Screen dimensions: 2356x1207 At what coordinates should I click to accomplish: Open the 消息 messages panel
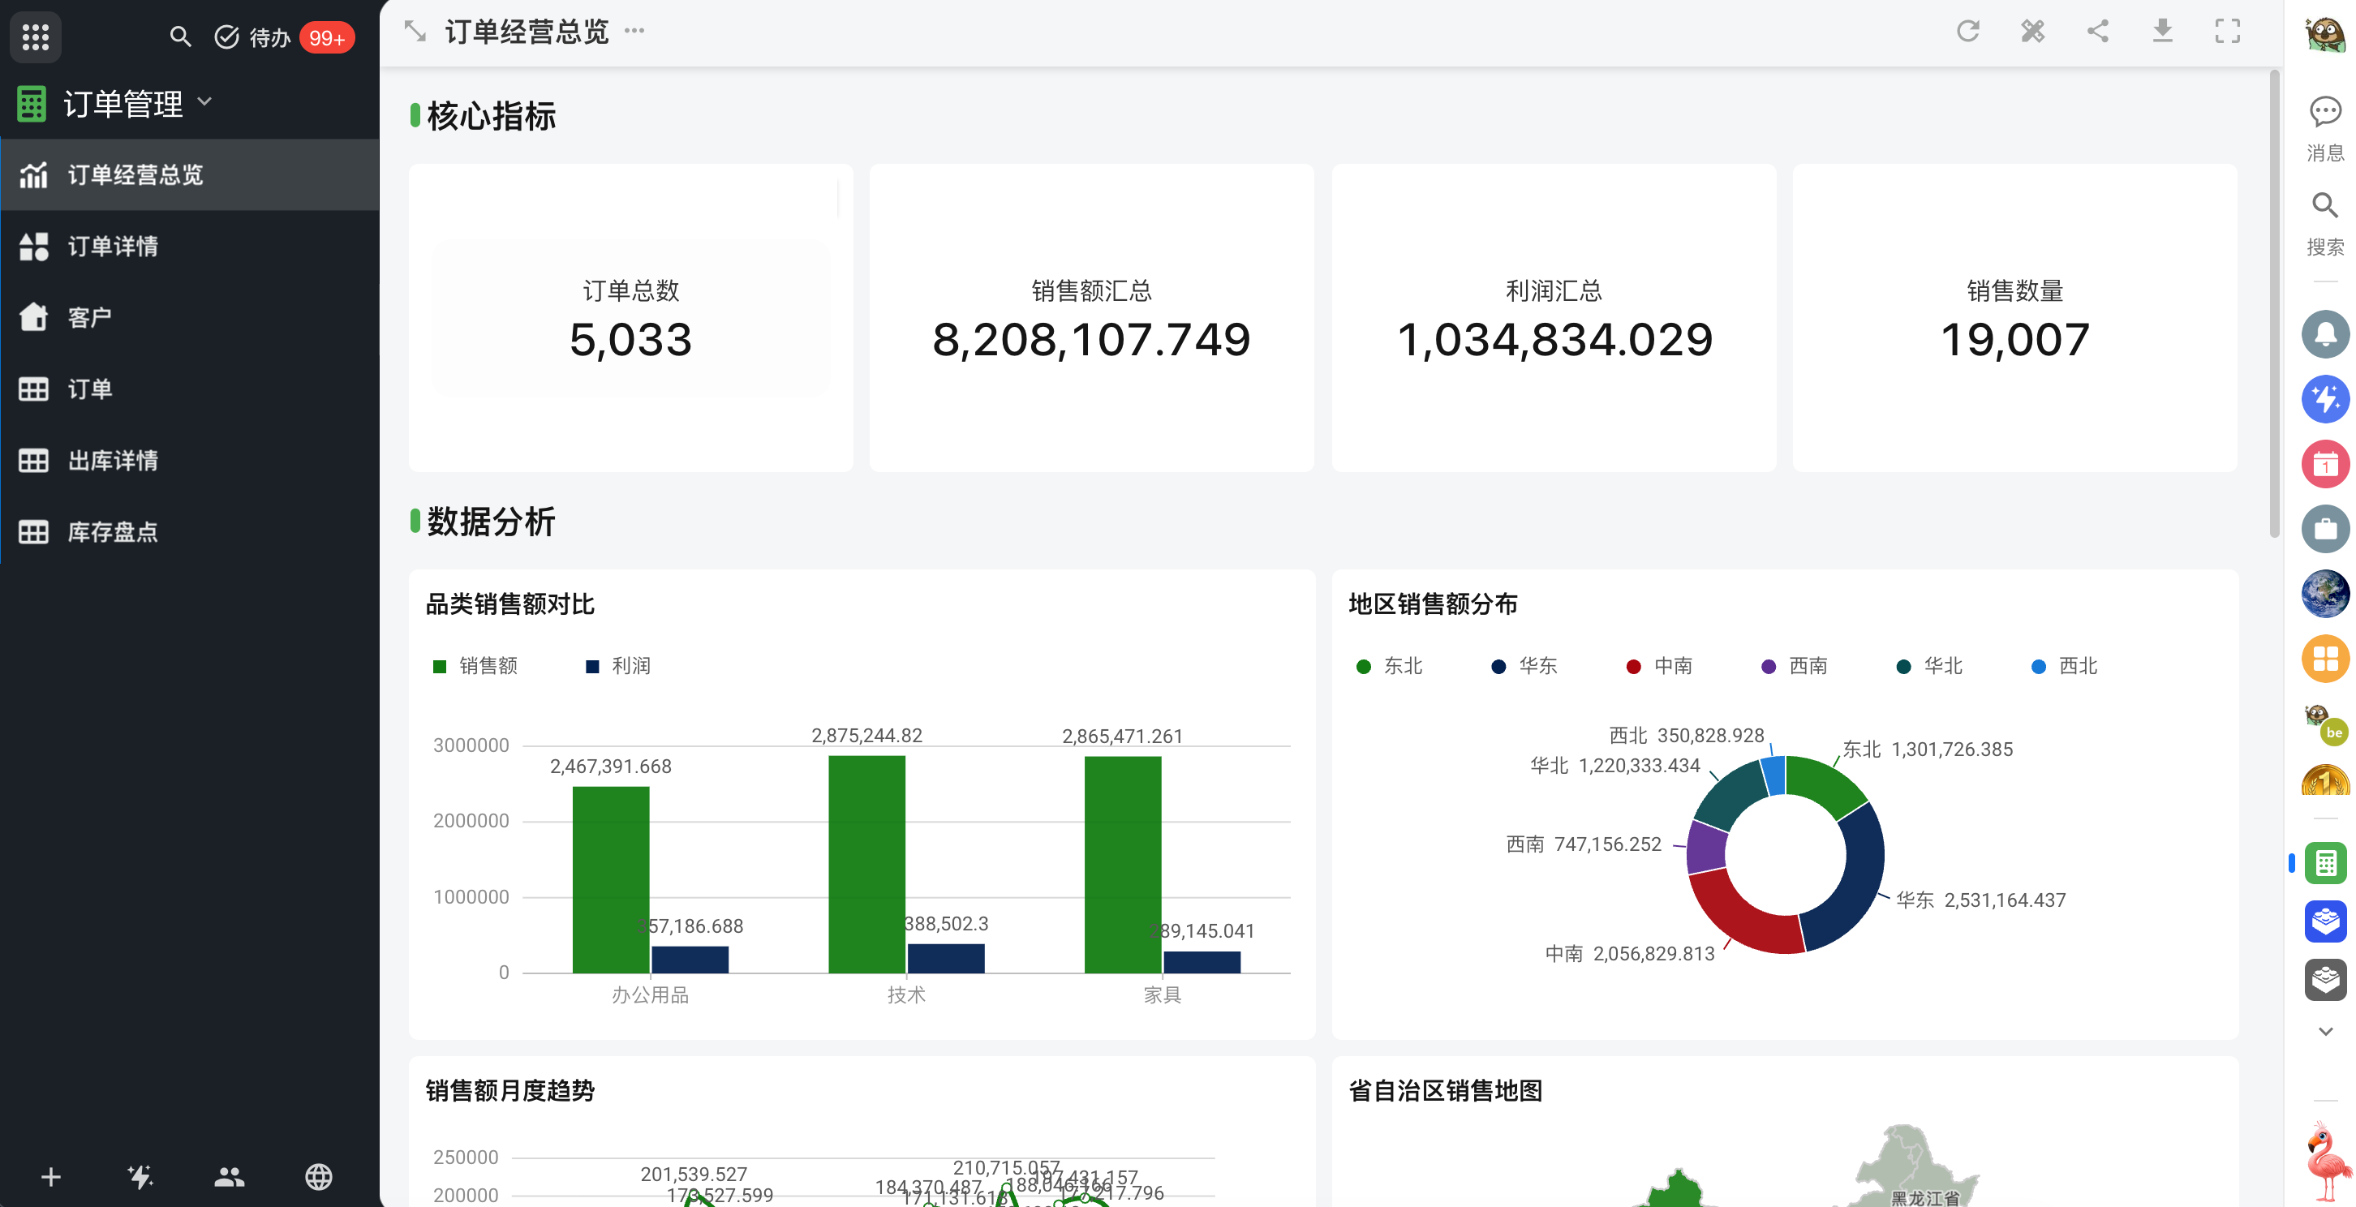coord(2325,129)
